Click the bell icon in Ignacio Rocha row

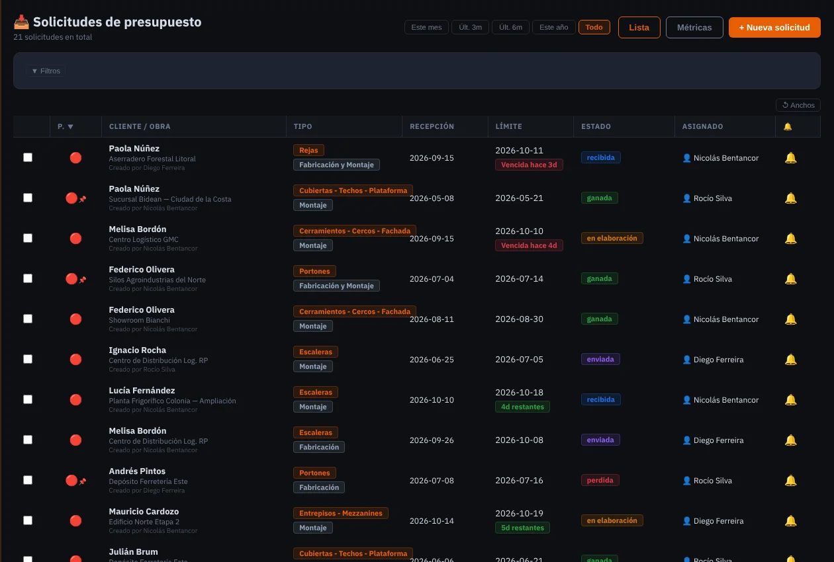coord(790,360)
